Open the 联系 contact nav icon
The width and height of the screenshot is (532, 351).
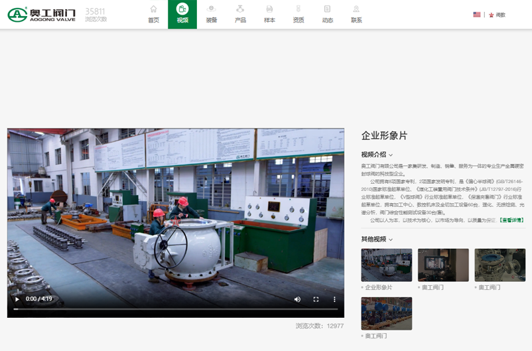click(x=356, y=14)
